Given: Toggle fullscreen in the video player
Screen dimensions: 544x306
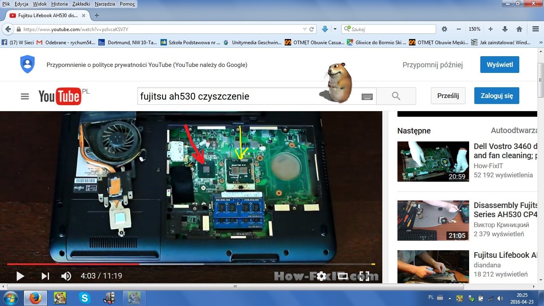Looking at the screenshot, I should pos(364,276).
